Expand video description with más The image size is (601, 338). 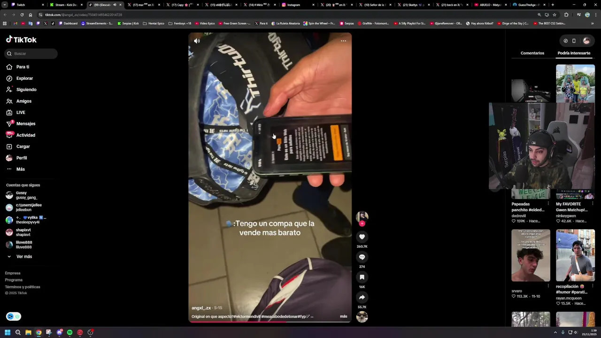pyautogui.click(x=344, y=316)
